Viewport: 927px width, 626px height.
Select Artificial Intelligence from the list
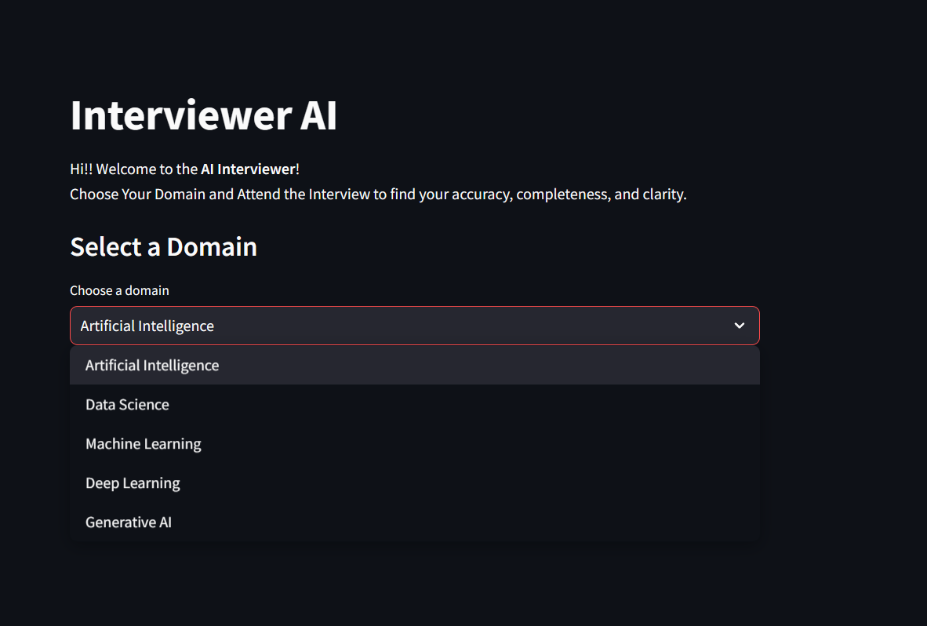(x=414, y=366)
